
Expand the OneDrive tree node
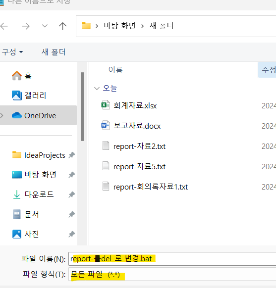coord(2,115)
